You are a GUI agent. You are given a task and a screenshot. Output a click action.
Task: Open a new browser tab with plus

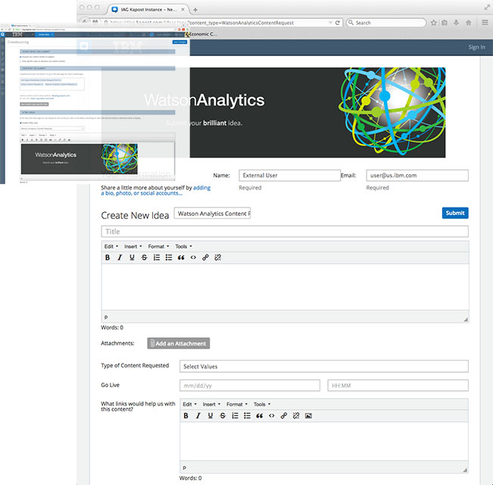[195, 10]
